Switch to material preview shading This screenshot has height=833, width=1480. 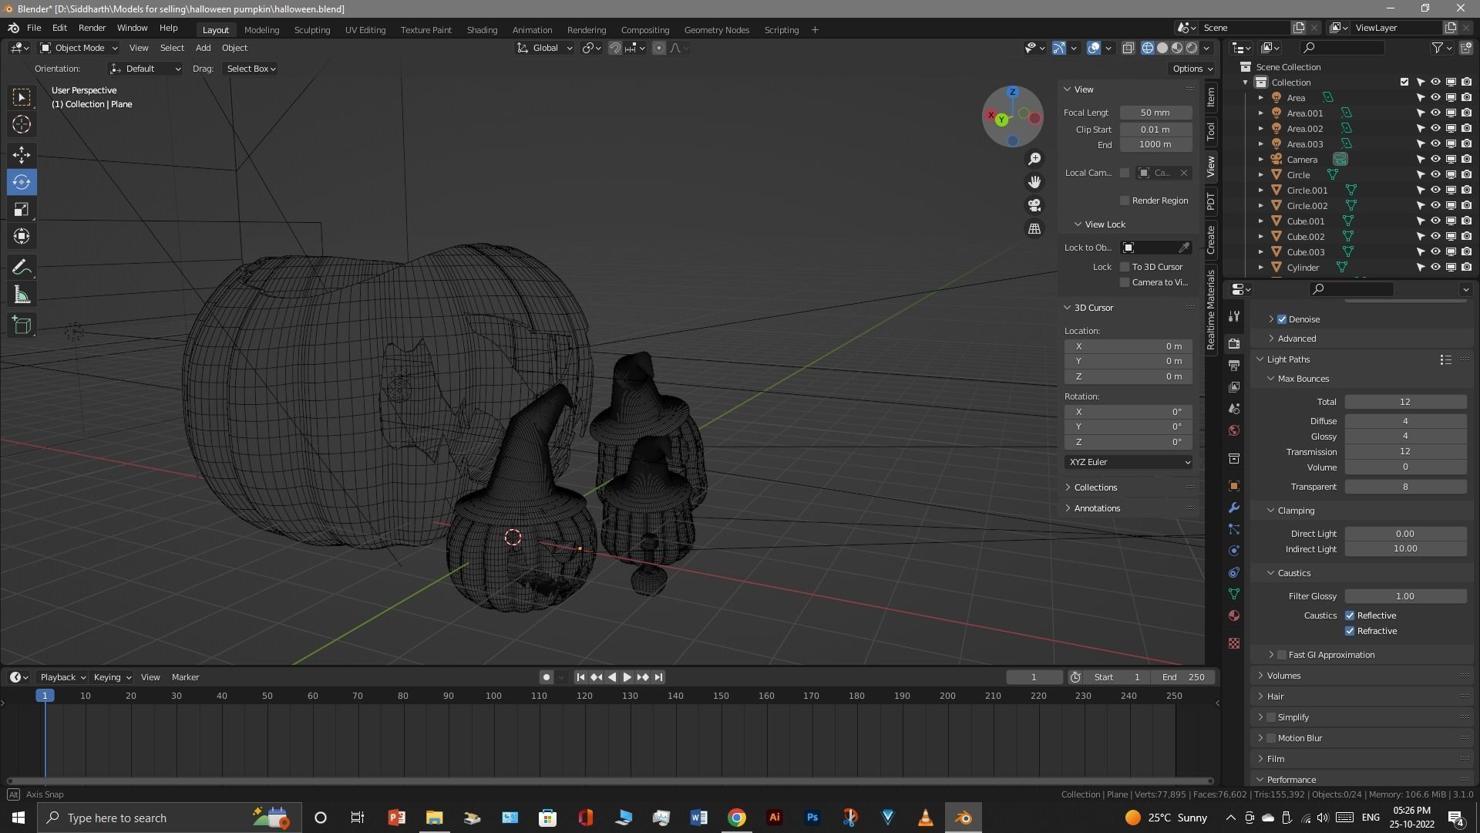pyautogui.click(x=1177, y=48)
